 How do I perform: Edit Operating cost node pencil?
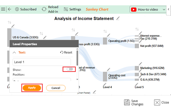pyautogui.click(x=108, y=70)
